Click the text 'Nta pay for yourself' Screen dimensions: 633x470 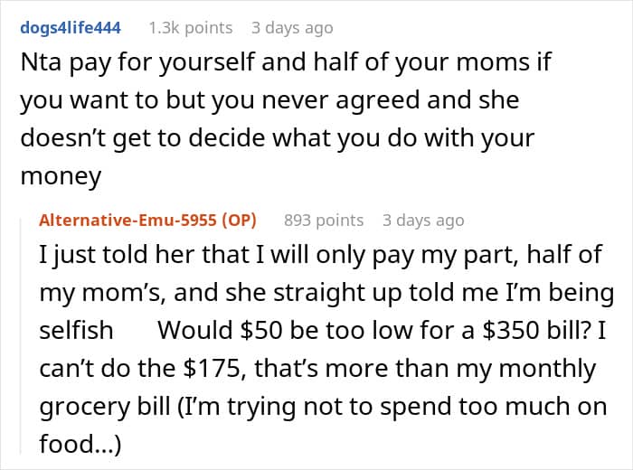click(137, 63)
